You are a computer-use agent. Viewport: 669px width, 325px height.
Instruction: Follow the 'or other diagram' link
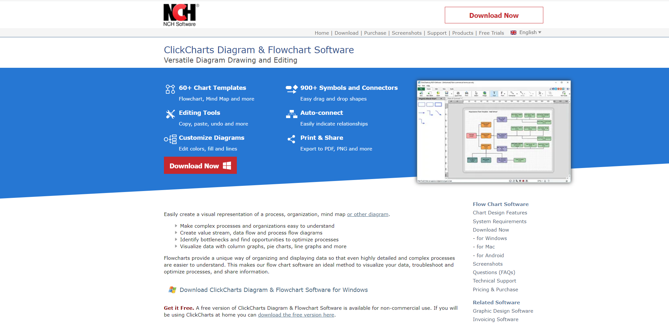coord(368,214)
